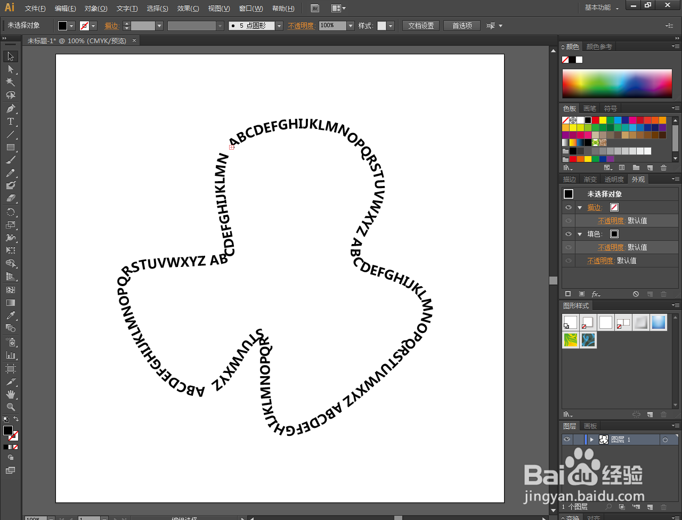Switch to the 颜色参考 tab
This screenshot has height=520, width=682.
click(599, 47)
